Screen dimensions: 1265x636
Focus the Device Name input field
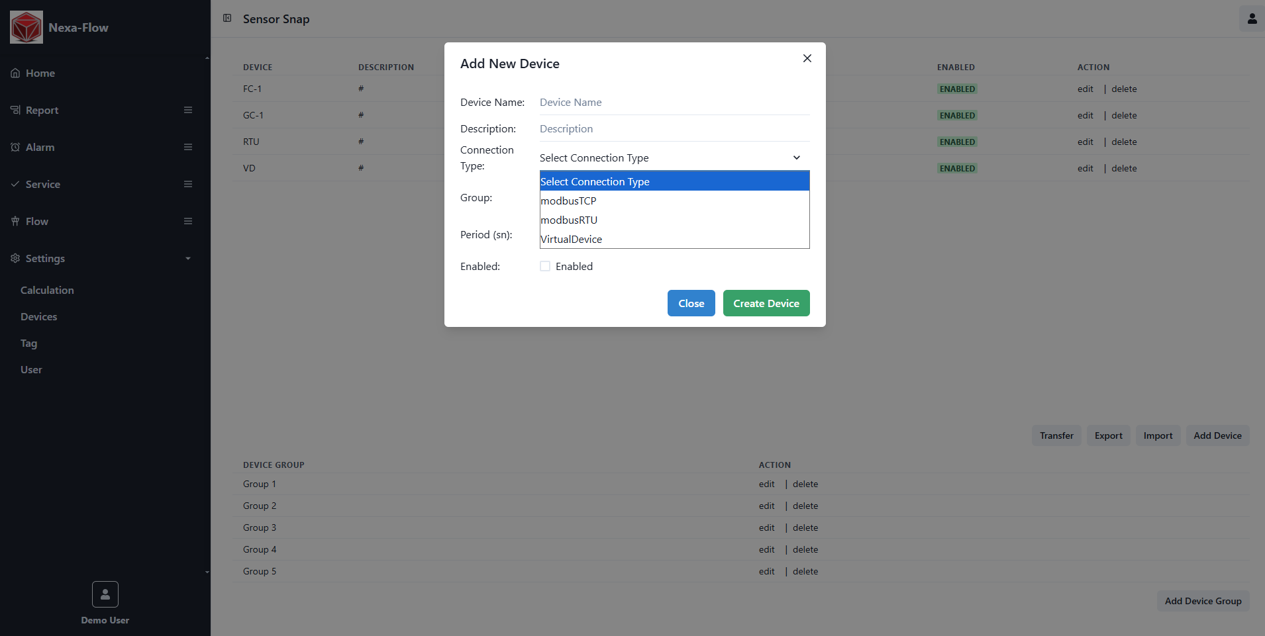pos(674,103)
